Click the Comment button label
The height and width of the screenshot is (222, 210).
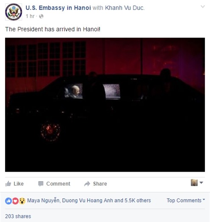(x=58, y=184)
